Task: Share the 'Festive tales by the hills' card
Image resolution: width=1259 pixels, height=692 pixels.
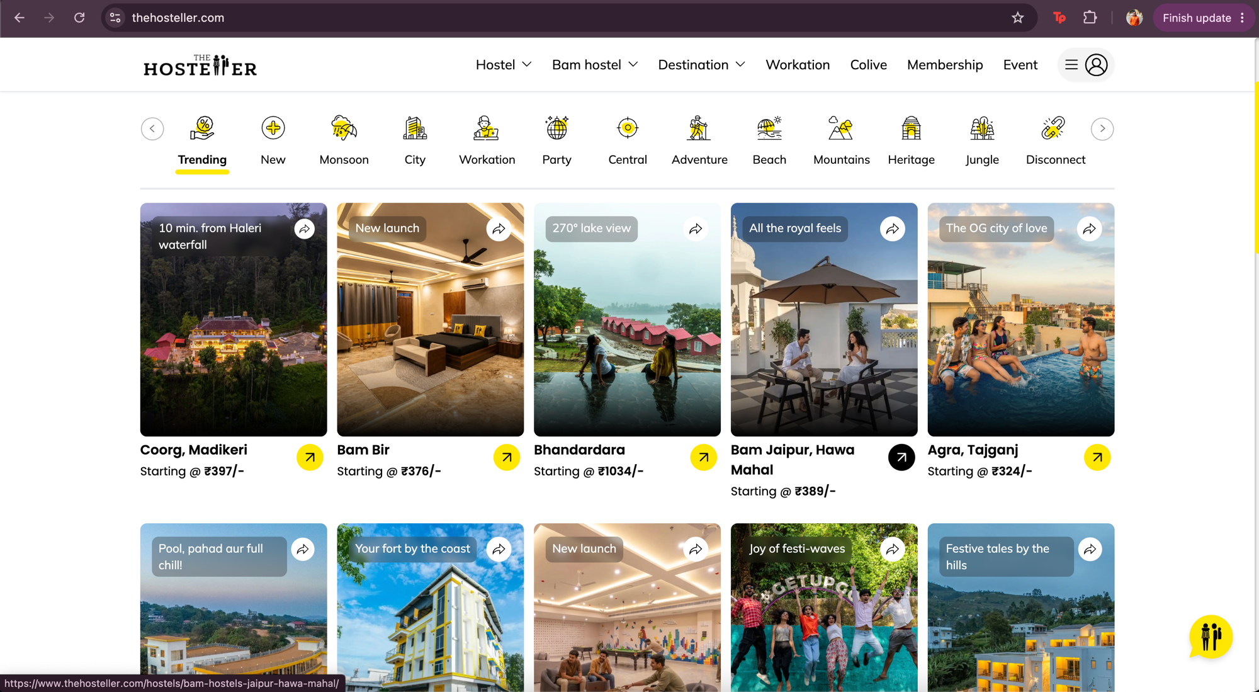Action: point(1090,549)
